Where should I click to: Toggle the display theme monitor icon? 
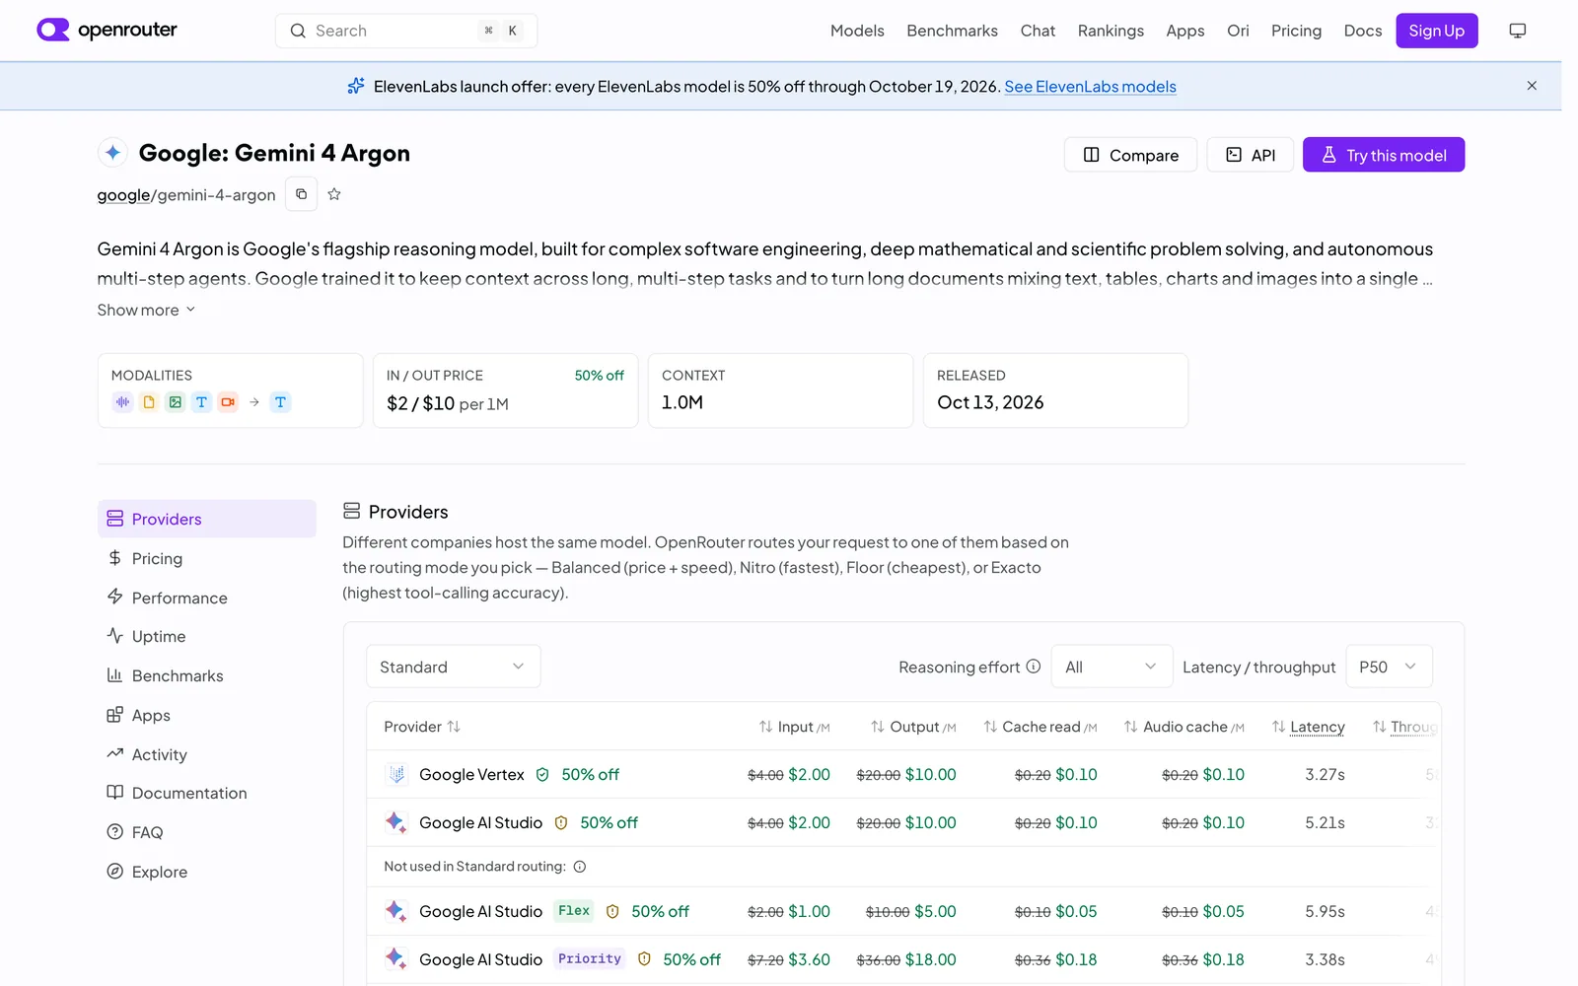[x=1517, y=31]
